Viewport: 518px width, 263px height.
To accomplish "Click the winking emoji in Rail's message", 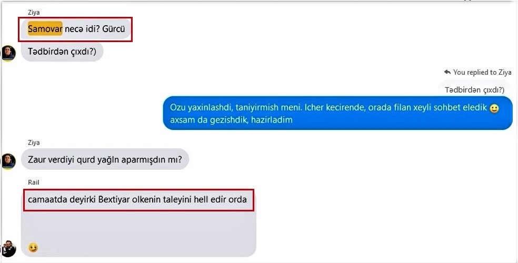I will (33, 248).
